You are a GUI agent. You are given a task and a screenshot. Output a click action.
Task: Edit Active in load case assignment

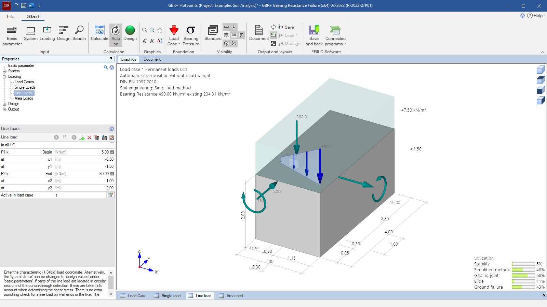110,195
